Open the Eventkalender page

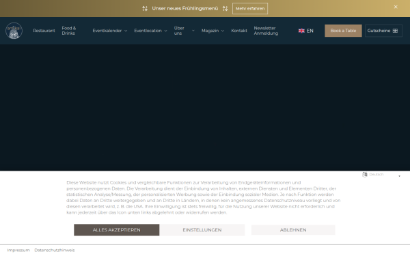pos(107,31)
